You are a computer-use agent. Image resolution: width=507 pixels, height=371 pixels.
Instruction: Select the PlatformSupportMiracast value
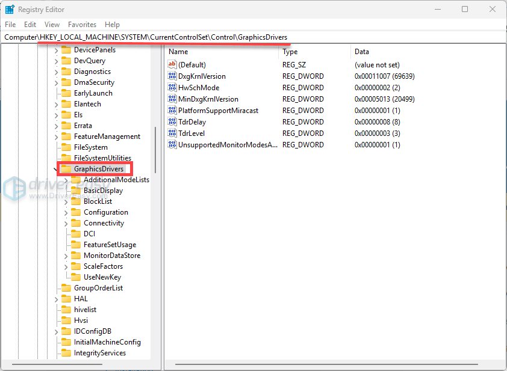[x=217, y=111]
